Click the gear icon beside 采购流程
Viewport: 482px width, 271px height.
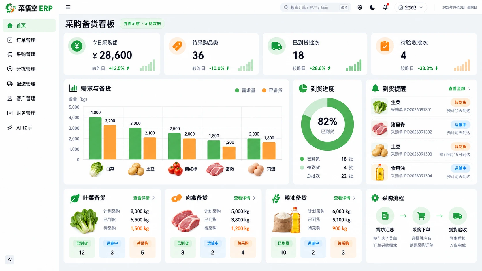click(375, 198)
